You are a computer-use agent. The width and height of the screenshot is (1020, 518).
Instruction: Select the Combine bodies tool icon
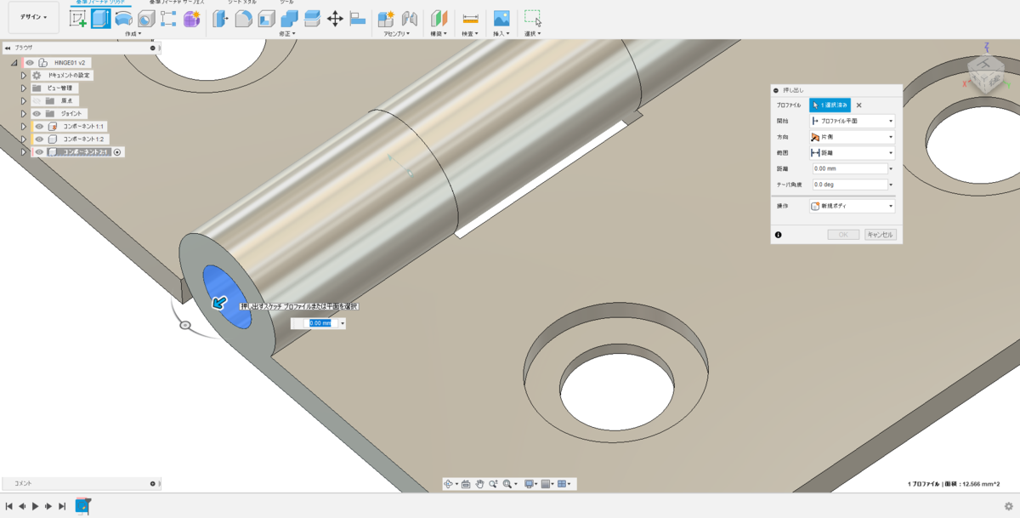(289, 19)
